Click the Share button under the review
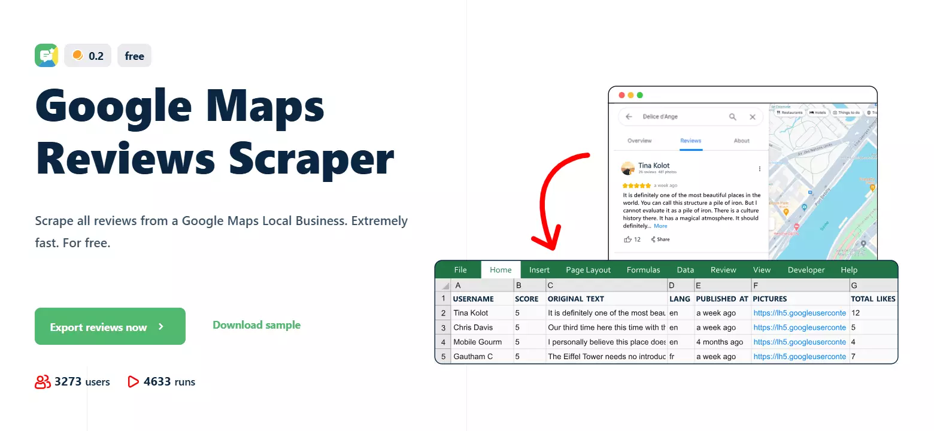 [x=660, y=239]
